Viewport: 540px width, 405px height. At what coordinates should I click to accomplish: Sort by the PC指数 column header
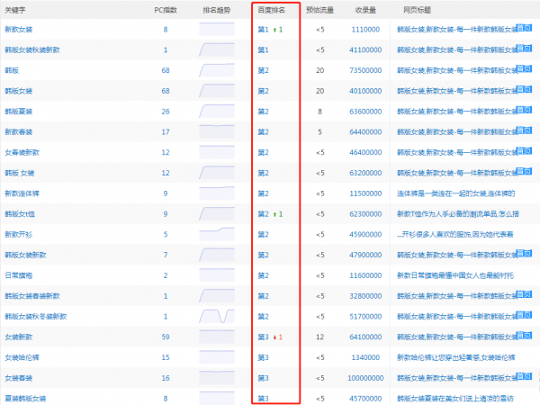tap(165, 9)
